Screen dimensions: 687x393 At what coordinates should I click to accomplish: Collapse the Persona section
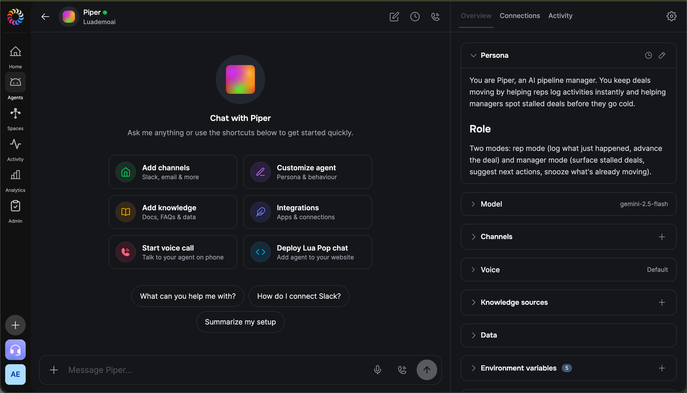(473, 55)
